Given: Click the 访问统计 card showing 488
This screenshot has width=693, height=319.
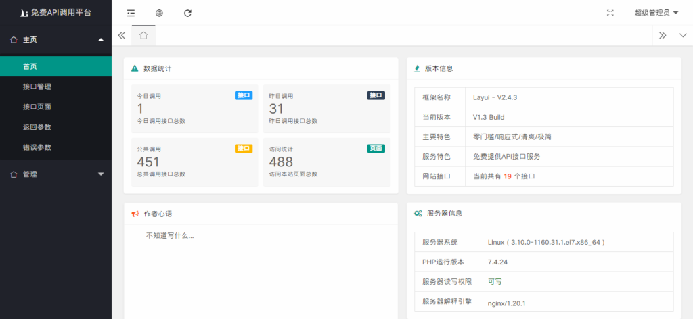Looking at the screenshot, I should 326,162.
